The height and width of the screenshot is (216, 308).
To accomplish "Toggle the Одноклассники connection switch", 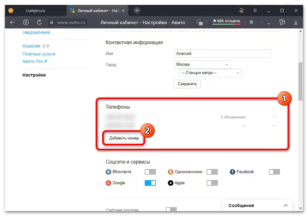I will coord(212,172).
